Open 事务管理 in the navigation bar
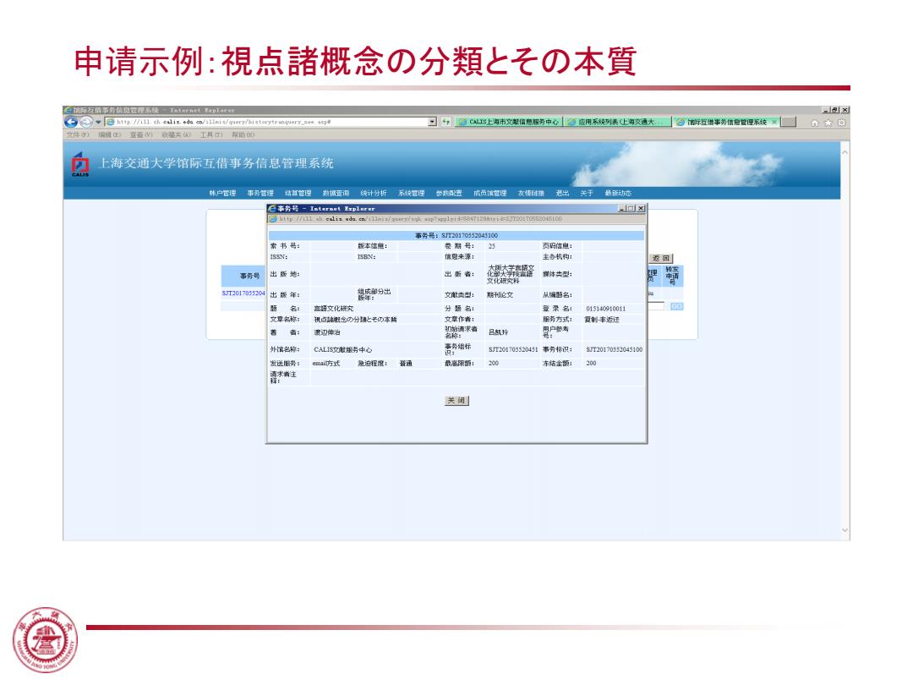 pos(260,193)
